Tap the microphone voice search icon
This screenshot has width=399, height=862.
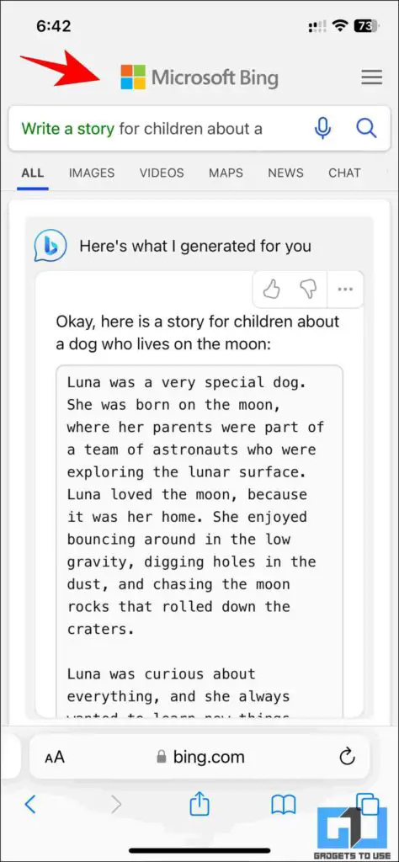point(323,129)
